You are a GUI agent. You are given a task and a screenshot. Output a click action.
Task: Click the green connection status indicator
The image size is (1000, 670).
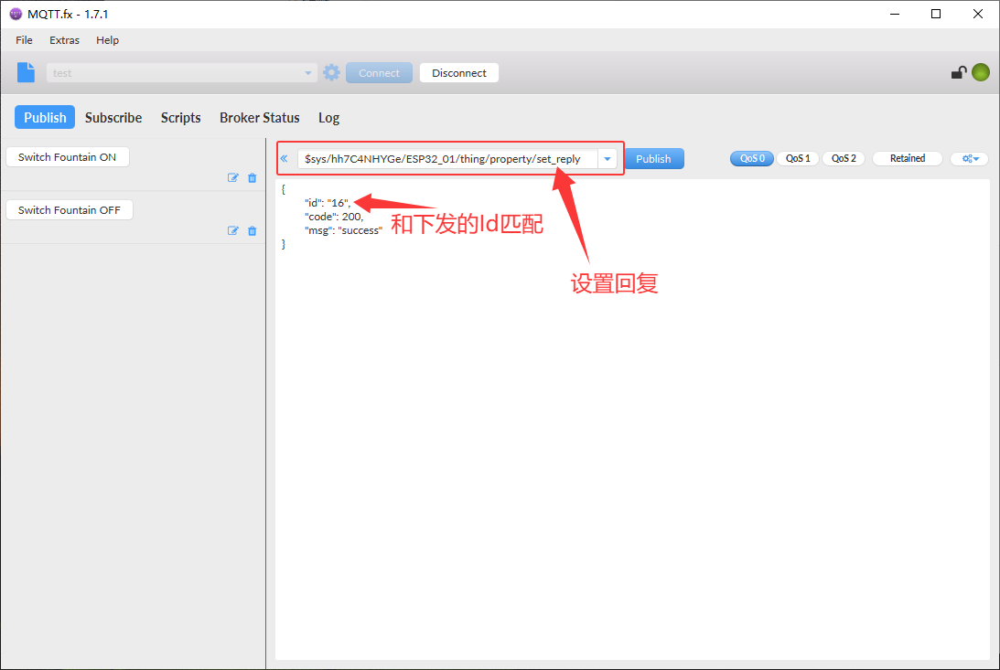tap(981, 72)
